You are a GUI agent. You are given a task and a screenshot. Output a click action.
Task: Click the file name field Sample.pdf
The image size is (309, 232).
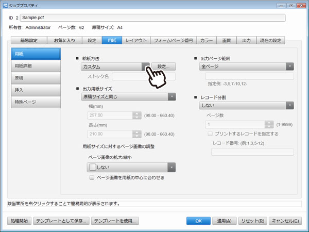coord(152,18)
